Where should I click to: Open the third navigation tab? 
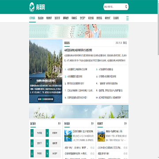[x=49, y=18]
